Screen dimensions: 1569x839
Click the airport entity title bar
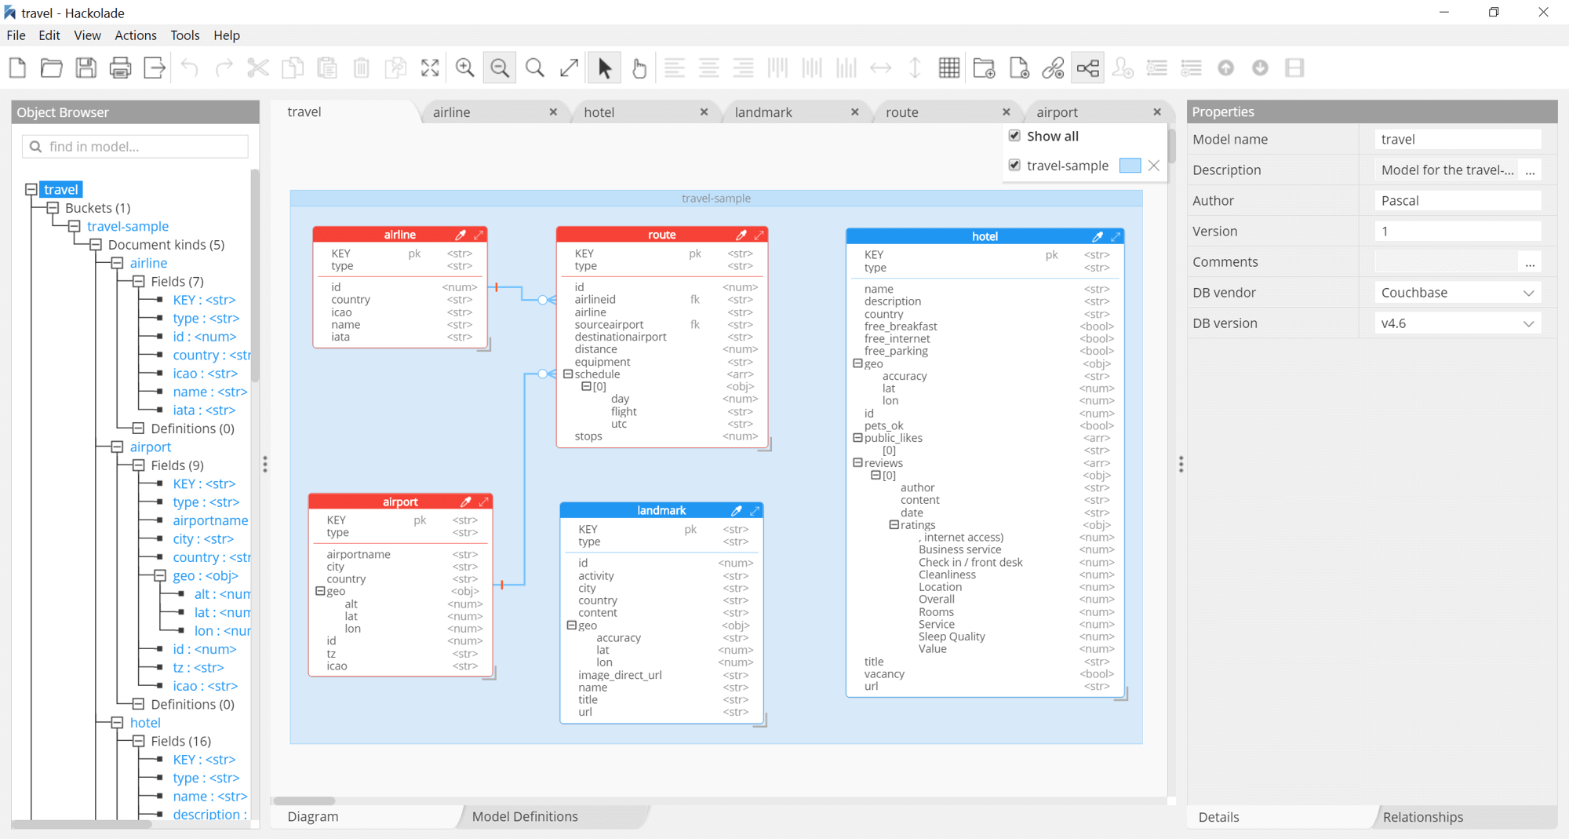(400, 502)
